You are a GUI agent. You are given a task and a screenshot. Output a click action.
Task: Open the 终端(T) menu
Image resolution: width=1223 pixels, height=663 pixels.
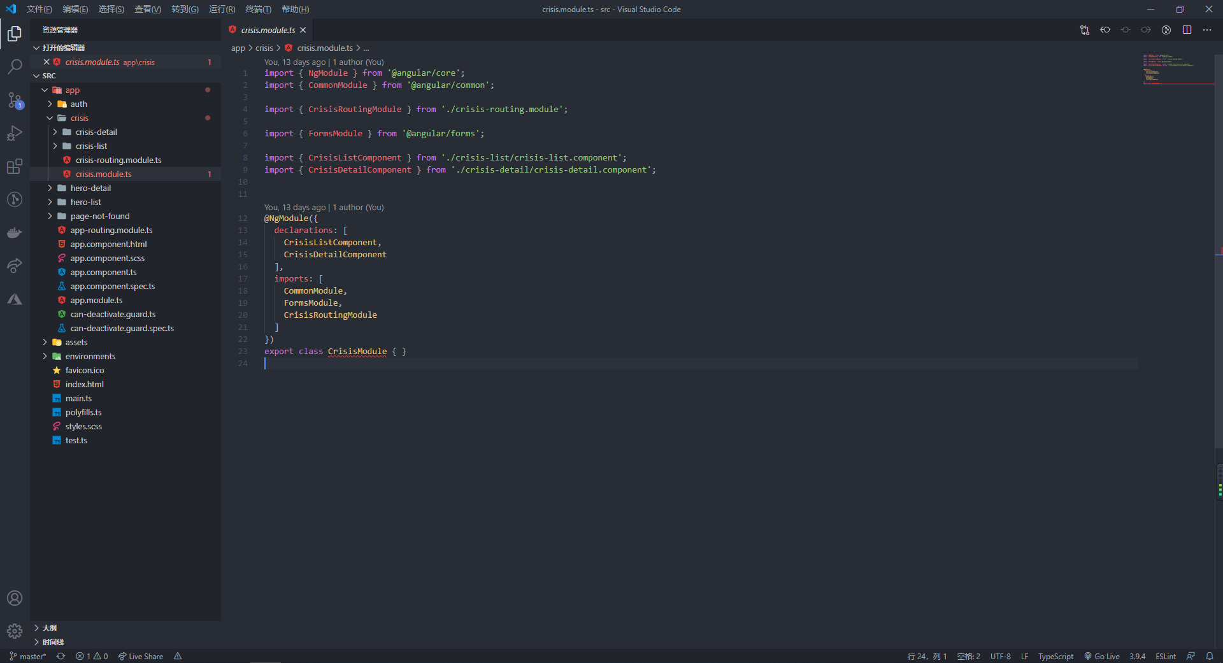tap(258, 9)
